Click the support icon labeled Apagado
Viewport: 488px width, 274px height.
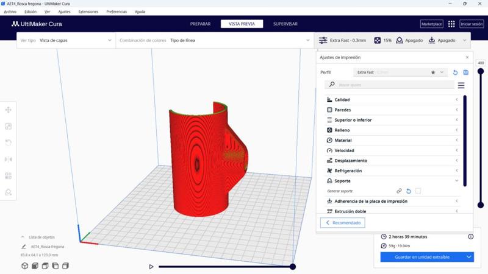(x=400, y=40)
